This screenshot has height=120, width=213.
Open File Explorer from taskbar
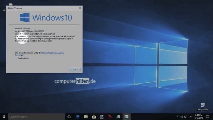click(x=86, y=117)
